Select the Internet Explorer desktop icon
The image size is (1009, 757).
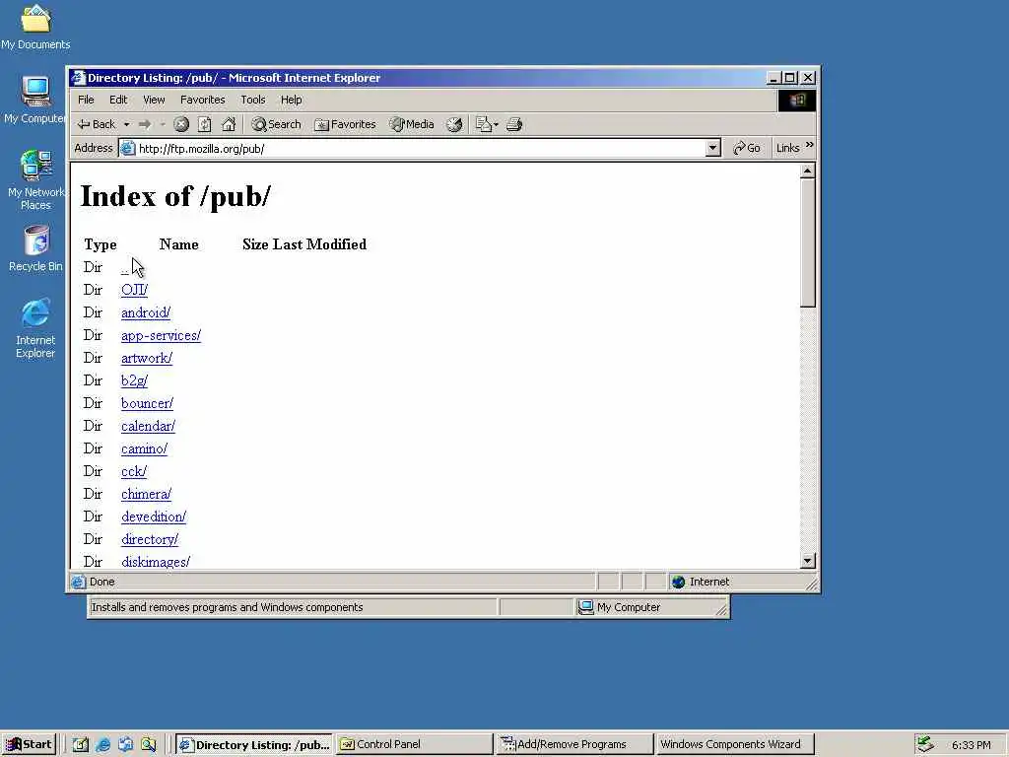pyautogui.click(x=35, y=328)
